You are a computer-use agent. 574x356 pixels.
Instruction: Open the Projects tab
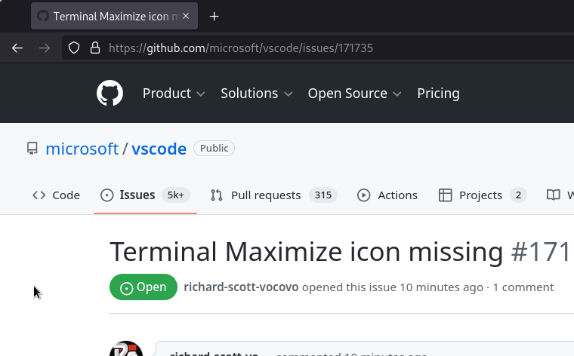[x=483, y=195]
